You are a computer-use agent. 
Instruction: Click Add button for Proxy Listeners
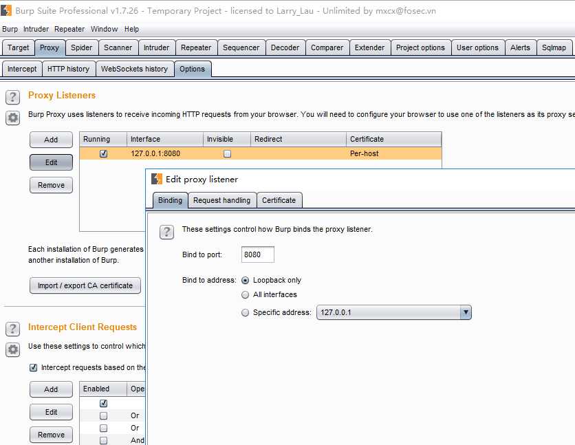click(x=51, y=140)
